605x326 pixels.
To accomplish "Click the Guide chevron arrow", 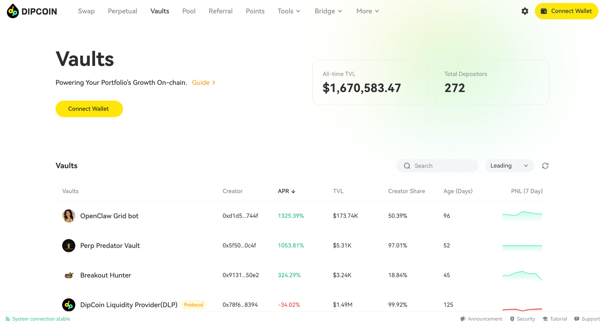I will pos(214,83).
